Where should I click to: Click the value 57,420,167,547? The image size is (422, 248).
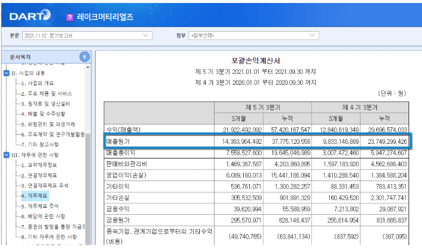click(290, 130)
